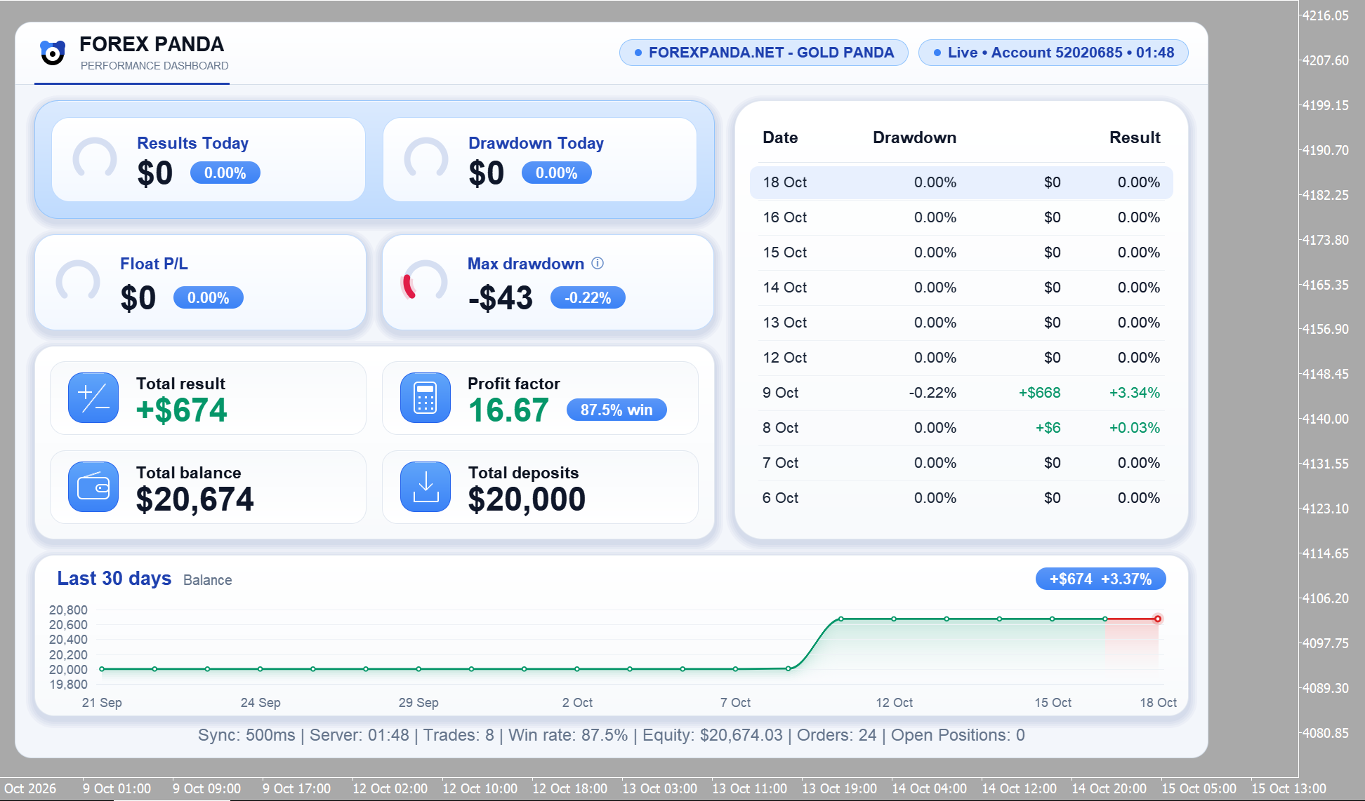Click the +$674 Total result value
1365x801 pixels.
(x=181, y=410)
